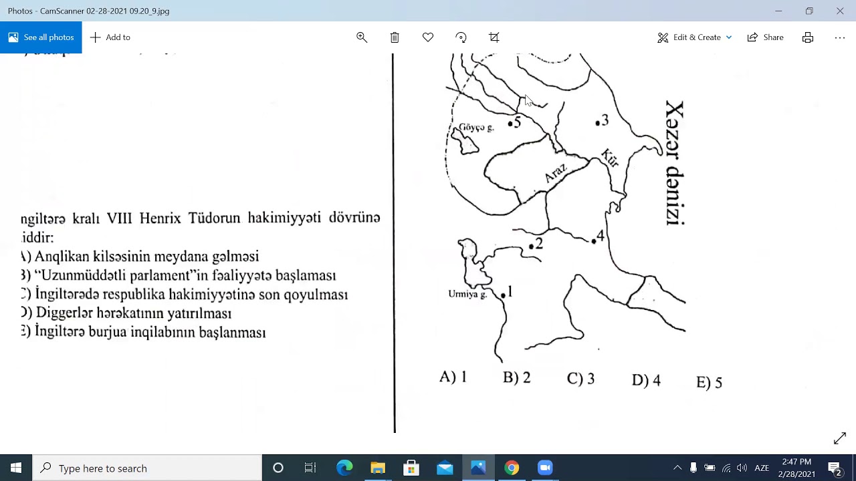This screenshot has height=481, width=856.
Task: Open volume speaker control
Action: [742, 468]
